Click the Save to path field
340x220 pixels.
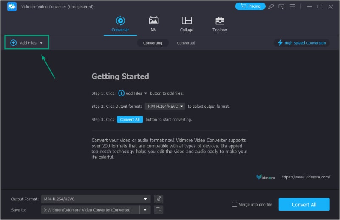point(90,209)
